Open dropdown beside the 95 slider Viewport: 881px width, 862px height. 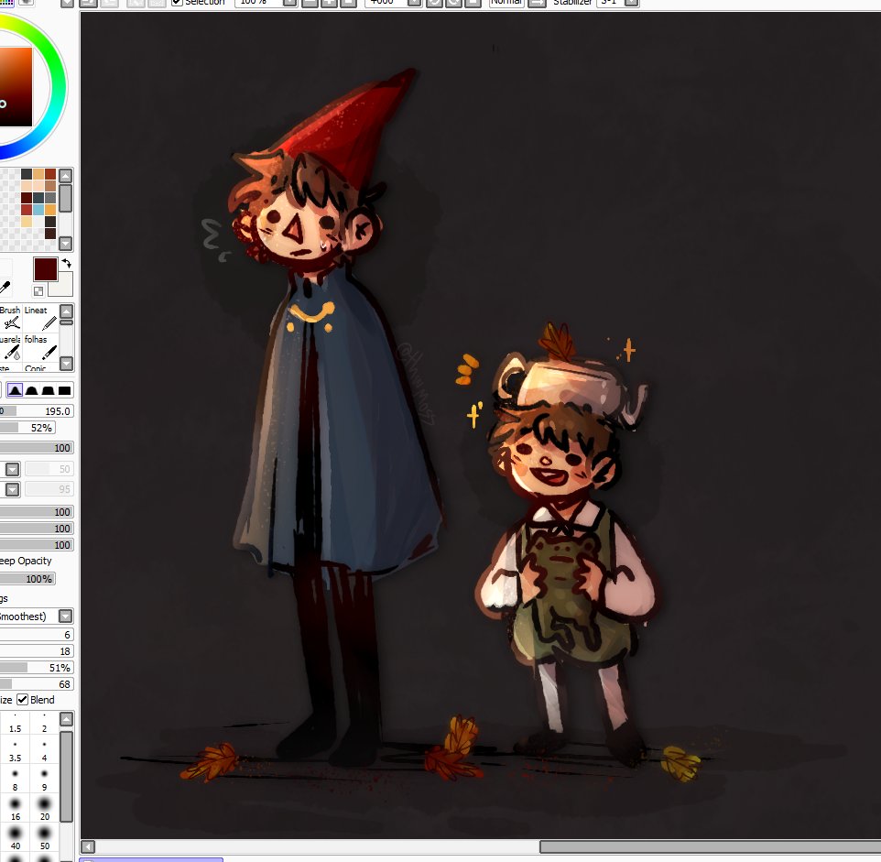pos(12,489)
